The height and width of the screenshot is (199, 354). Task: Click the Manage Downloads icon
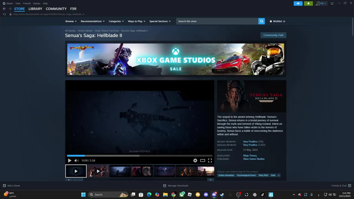click(165, 186)
